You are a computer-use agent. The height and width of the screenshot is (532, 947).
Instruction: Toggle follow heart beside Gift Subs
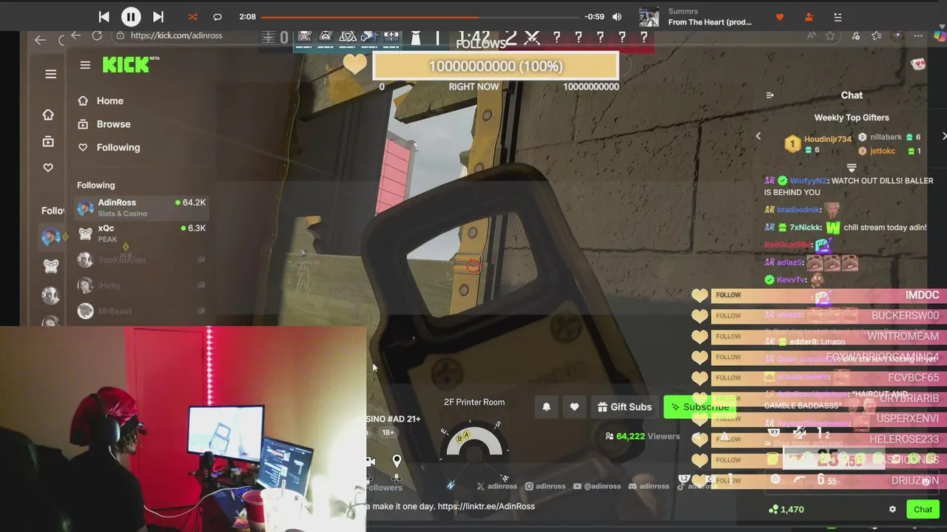tap(574, 407)
